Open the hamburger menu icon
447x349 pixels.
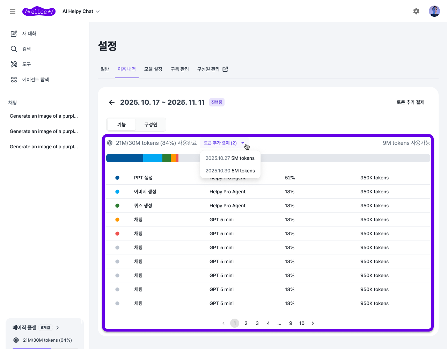click(13, 11)
